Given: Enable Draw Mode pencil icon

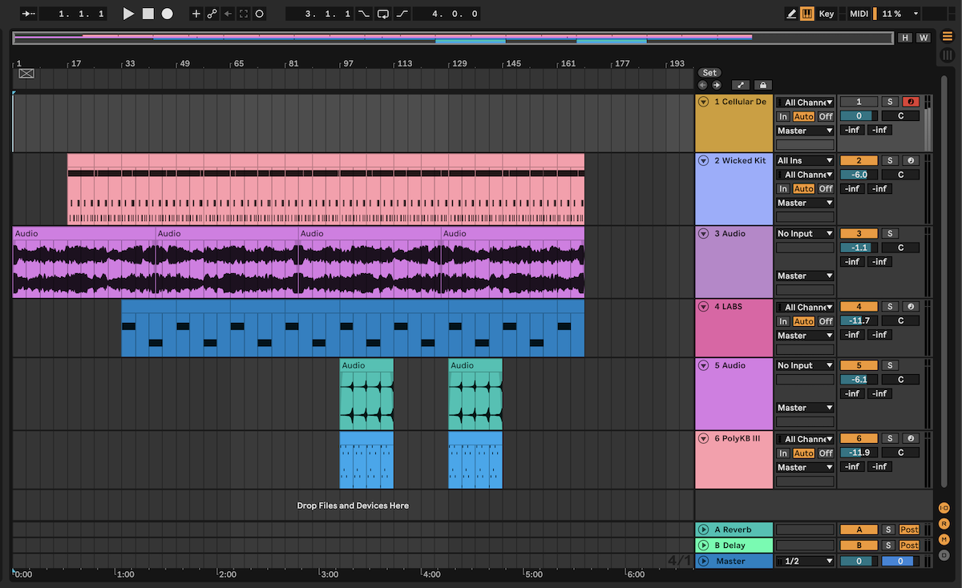Looking at the screenshot, I should tap(792, 14).
